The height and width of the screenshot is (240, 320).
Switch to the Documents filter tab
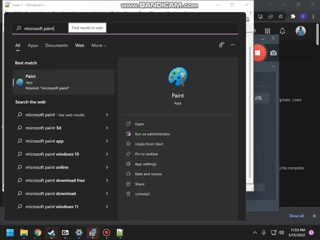click(57, 46)
